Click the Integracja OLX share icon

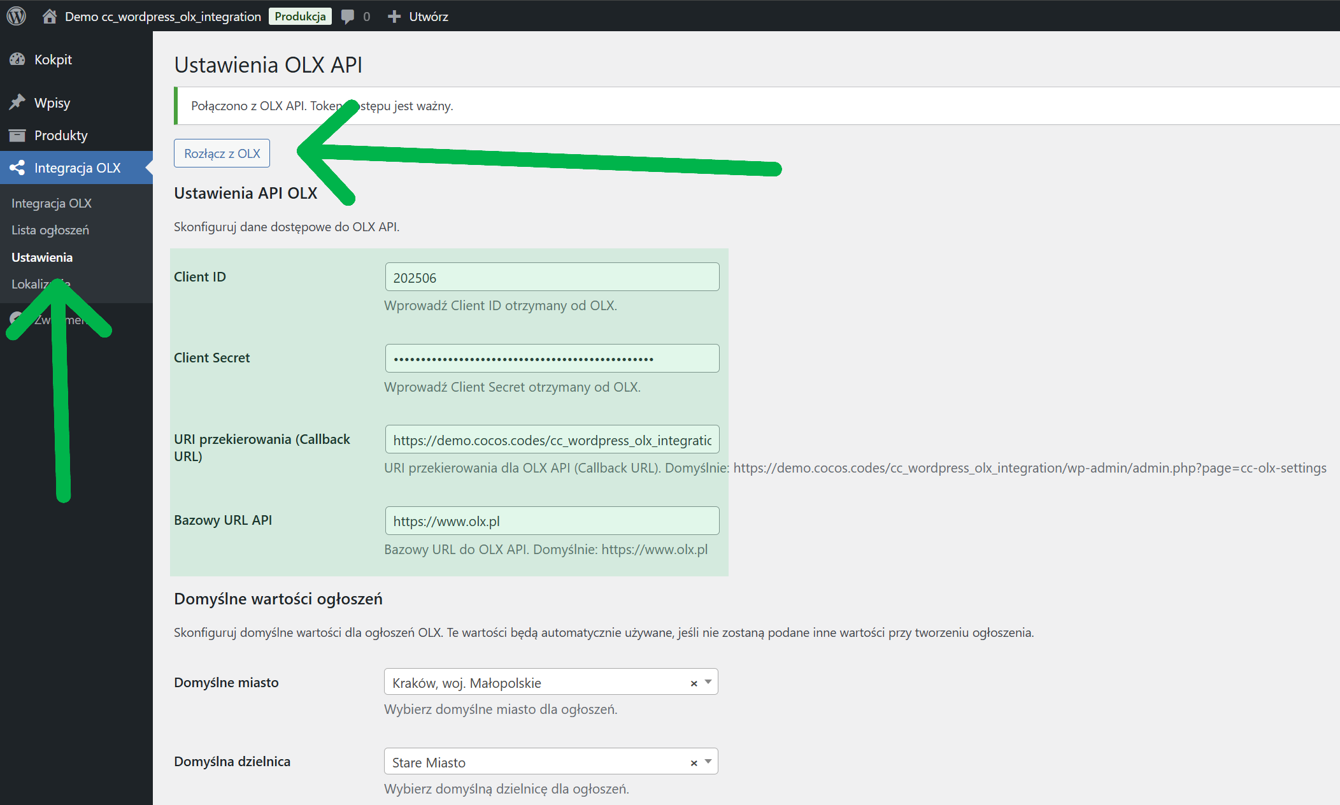(17, 167)
